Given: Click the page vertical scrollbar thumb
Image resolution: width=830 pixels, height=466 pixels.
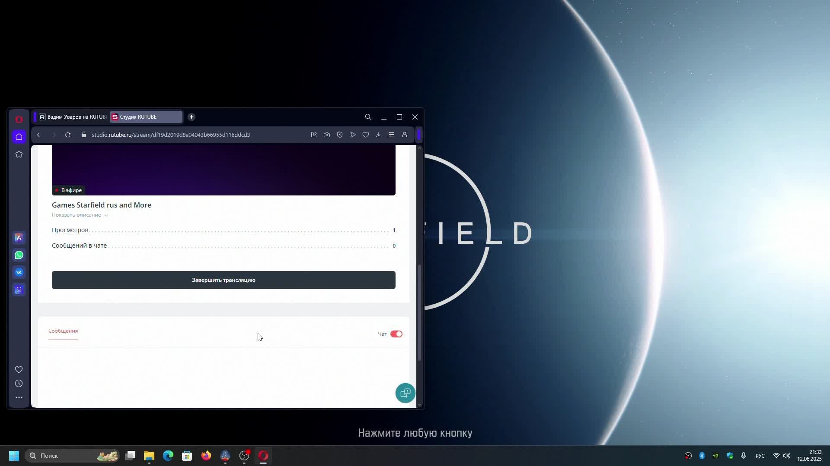Looking at the screenshot, I should (419, 312).
